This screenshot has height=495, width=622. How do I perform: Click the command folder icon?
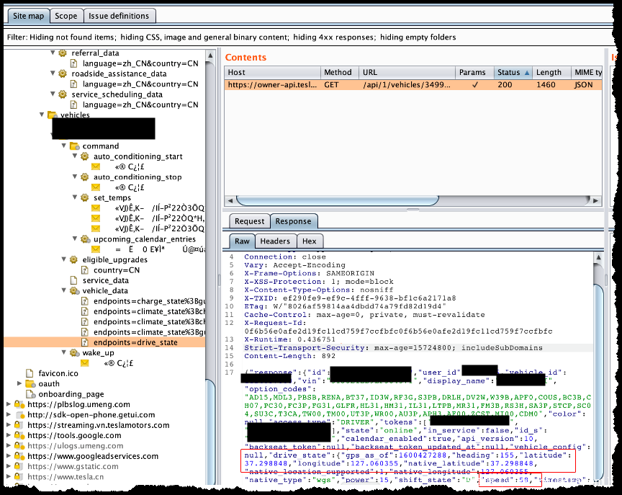[73, 146]
